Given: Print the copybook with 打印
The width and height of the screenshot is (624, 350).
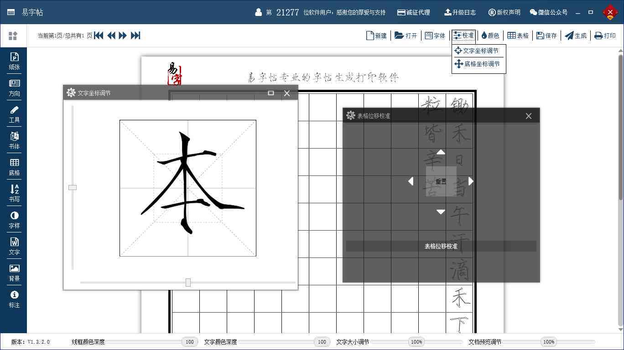Looking at the screenshot, I should coord(605,36).
